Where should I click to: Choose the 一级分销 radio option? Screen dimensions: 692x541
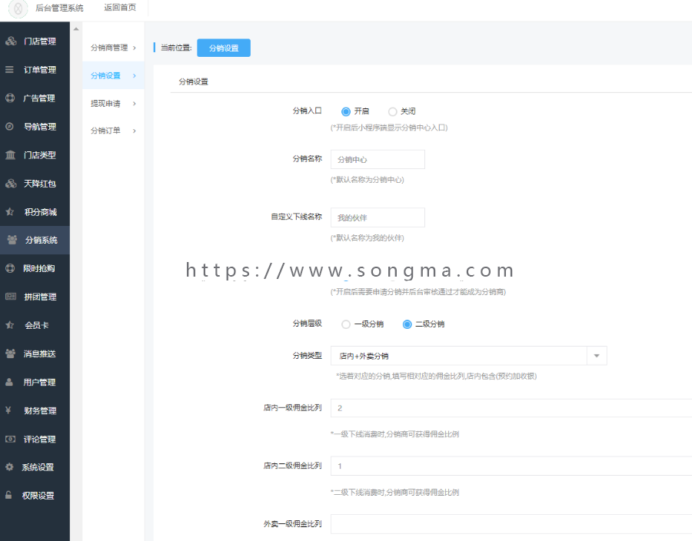pos(346,324)
